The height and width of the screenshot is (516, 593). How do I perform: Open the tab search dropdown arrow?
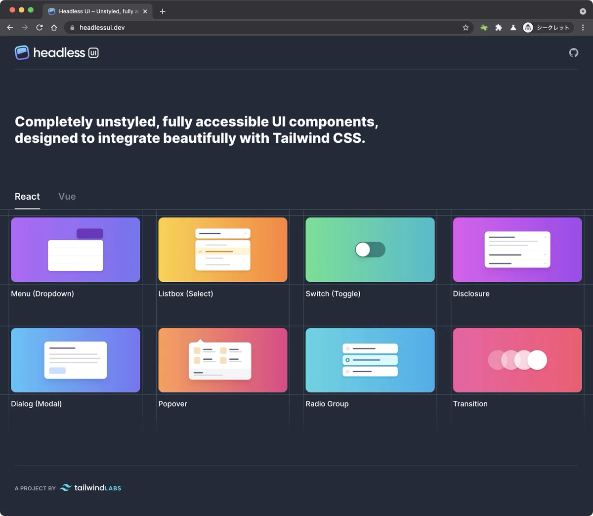pyautogui.click(x=583, y=11)
